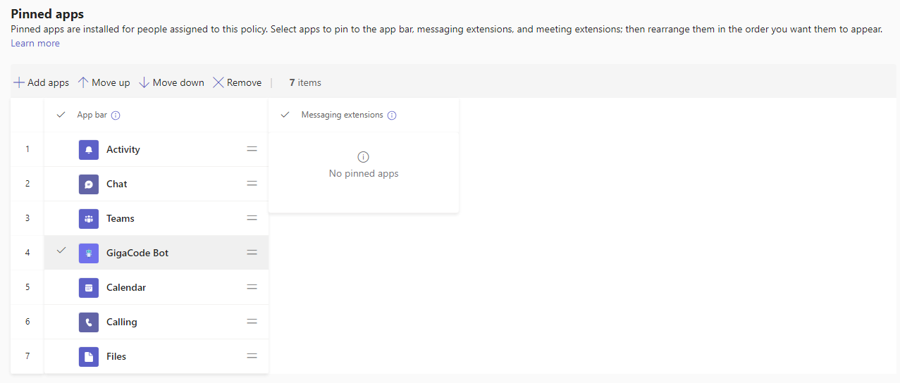Click the Activity bell app icon

pyautogui.click(x=89, y=149)
